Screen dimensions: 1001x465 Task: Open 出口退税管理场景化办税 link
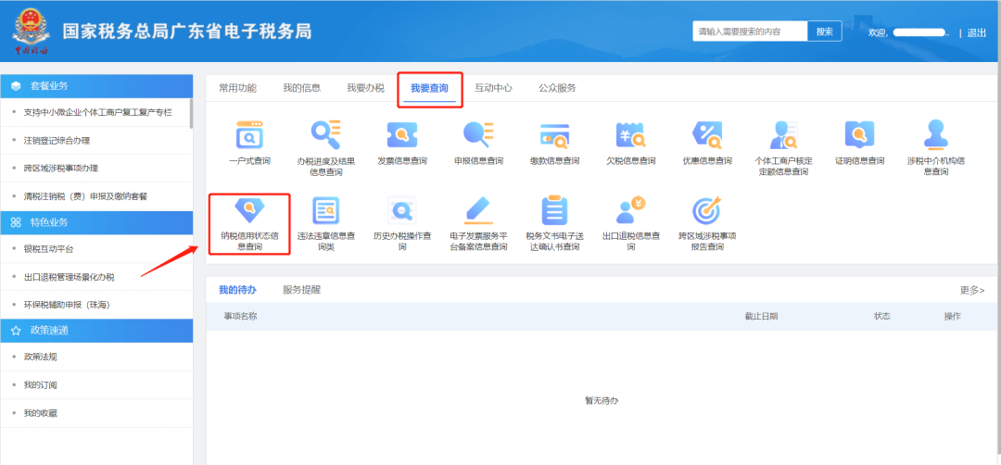tap(69, 277)
